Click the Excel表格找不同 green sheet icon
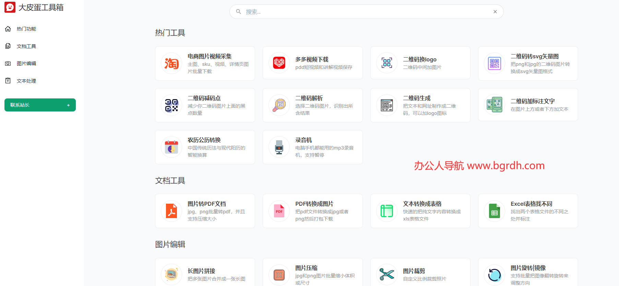This screenshot has height=286, width=619. click(495, 211)
